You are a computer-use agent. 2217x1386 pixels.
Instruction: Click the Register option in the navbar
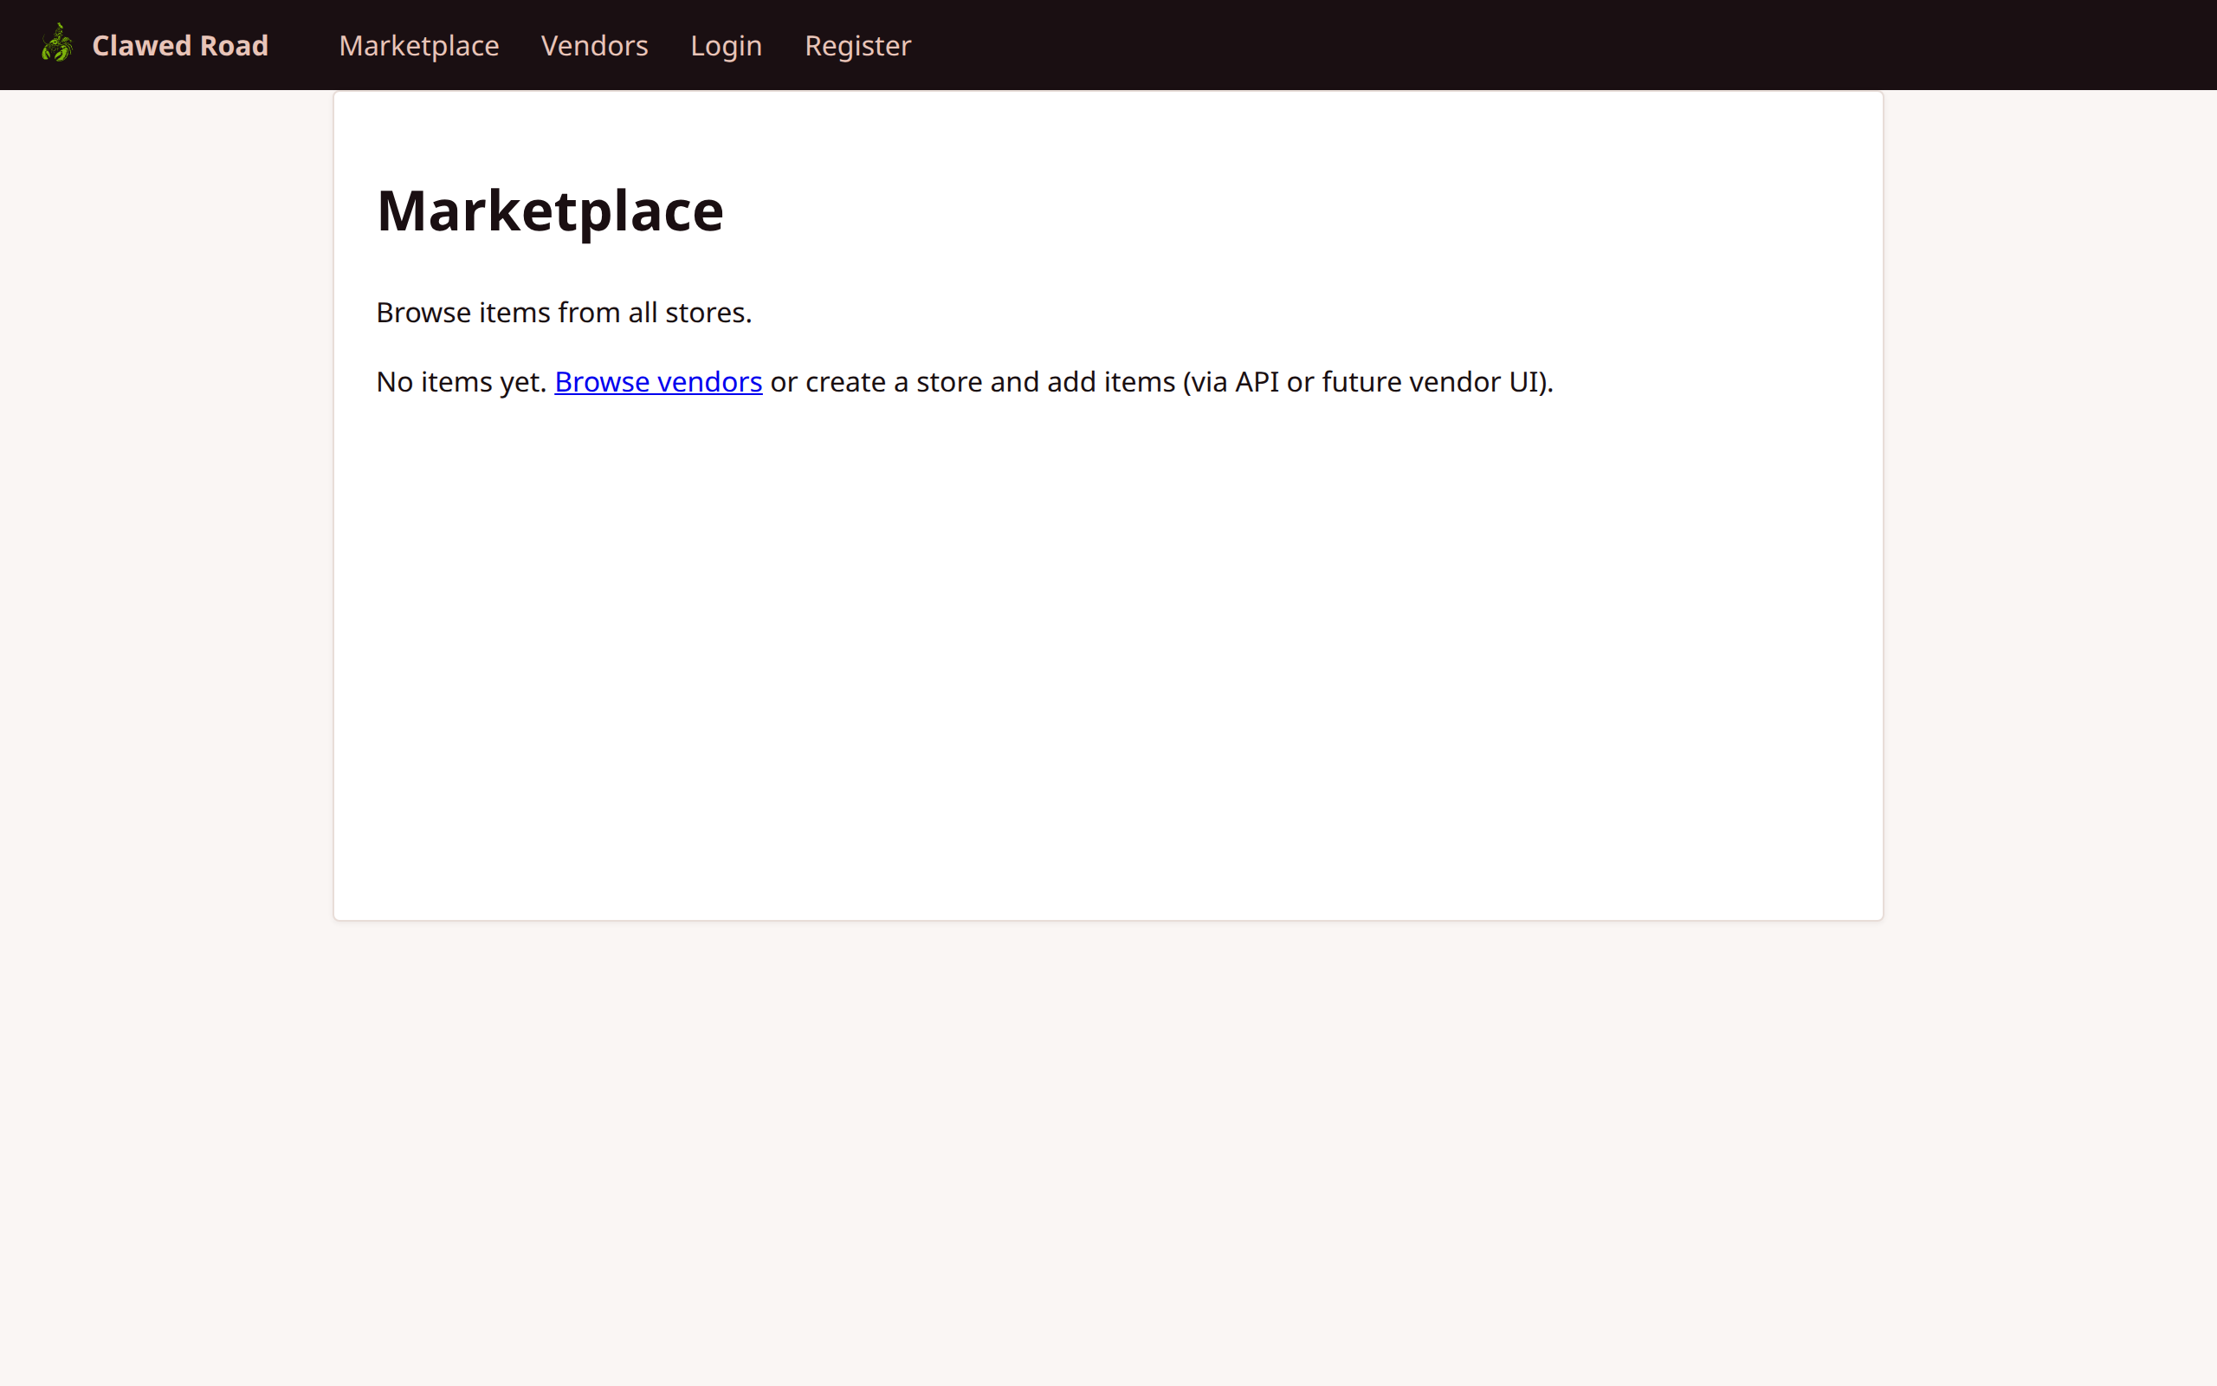[857, 45]
